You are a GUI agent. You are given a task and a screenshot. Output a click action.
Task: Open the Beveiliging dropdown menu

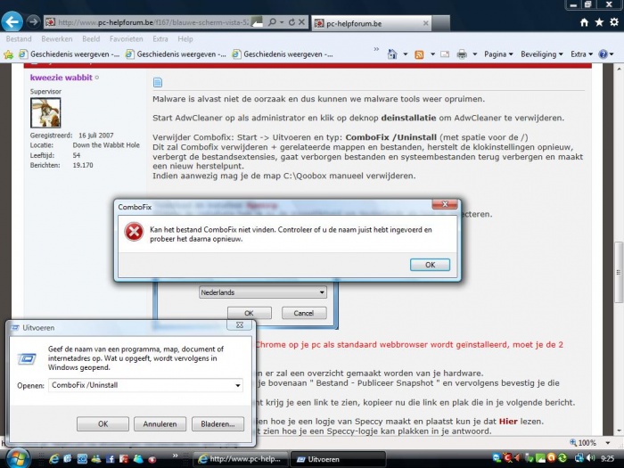542,54
